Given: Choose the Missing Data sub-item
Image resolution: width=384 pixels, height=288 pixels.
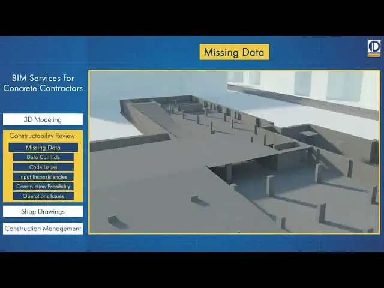Looking at the screenshot, I should click(43, 148).
